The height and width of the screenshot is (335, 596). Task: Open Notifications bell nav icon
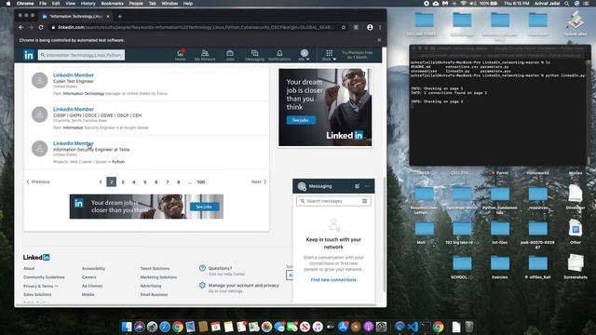[279, 55]
